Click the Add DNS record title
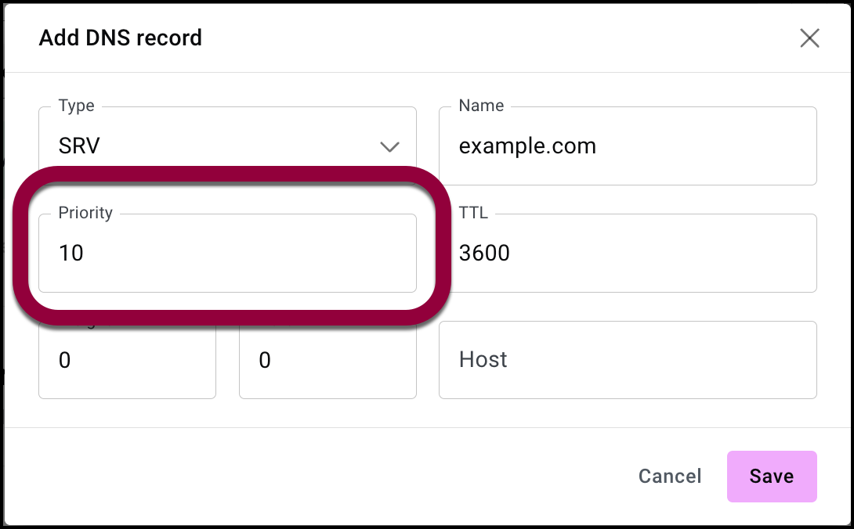Viewport: 854px width, 529px height. [121, 38]
